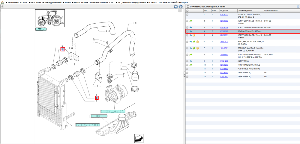This screenshot has height=144, width=300.
Task: Click callout number 12 in the diagram
Action: pos(134,23)
